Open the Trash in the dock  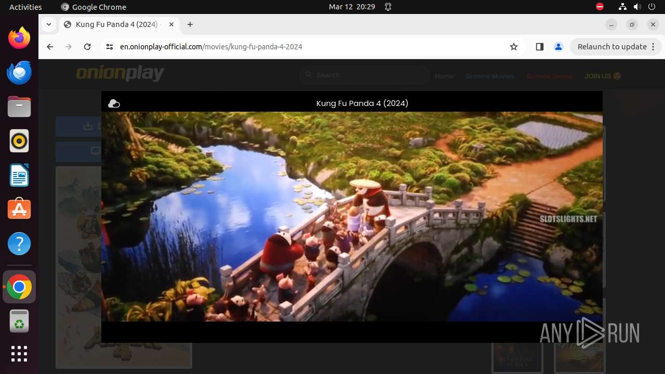click(x=19, y=321)
